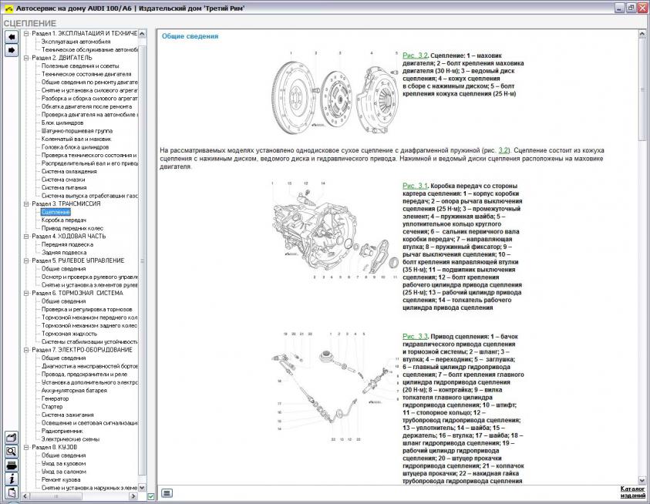This screenshot has height=504, width=650.
Task: Open Стартер tree item
Action: tap(52, 407)
